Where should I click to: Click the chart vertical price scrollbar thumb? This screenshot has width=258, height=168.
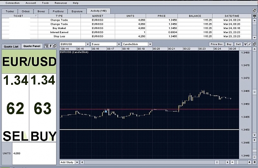tap(254, 92)
